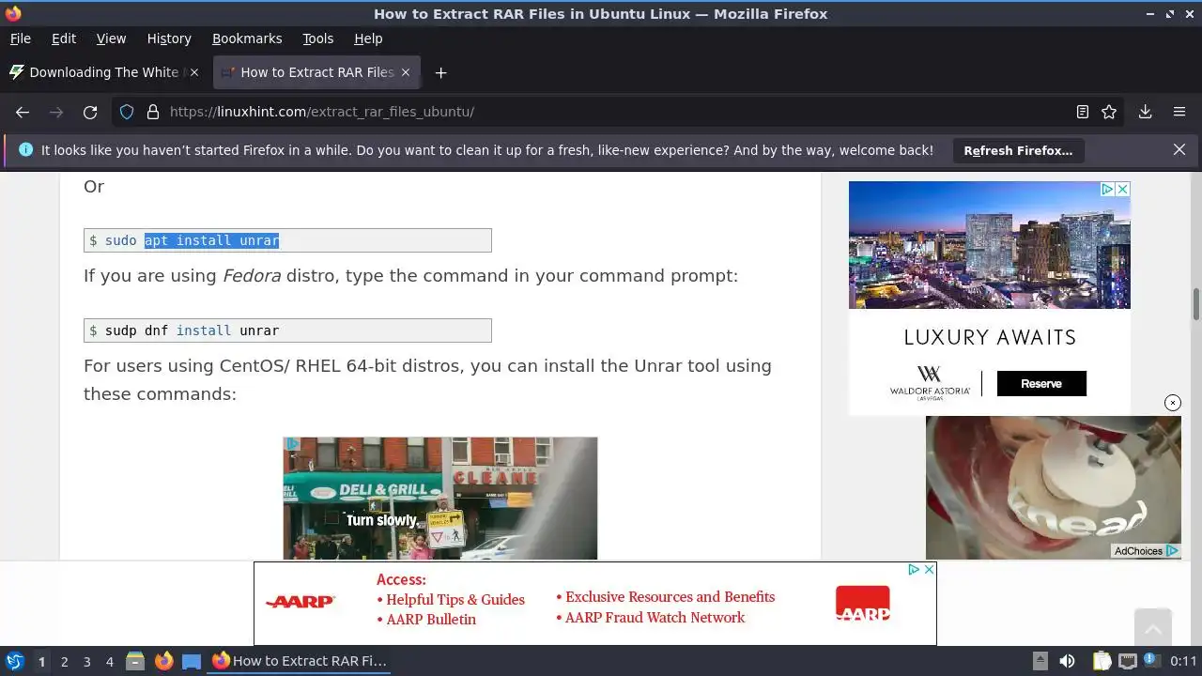Open the volume speaker tray icon

[1067, 661]
